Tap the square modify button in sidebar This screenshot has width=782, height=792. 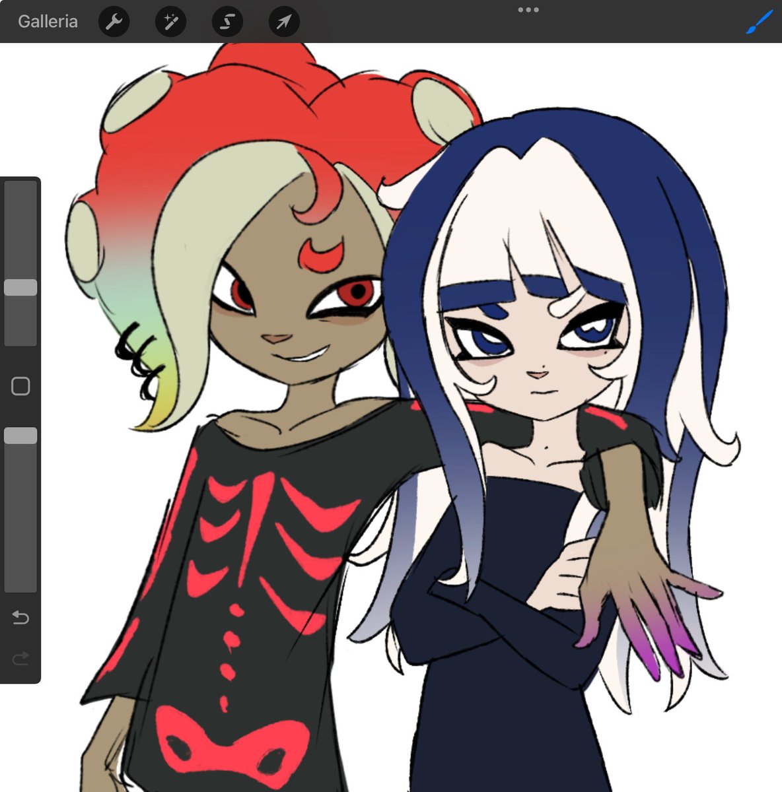tap(20, 386)
